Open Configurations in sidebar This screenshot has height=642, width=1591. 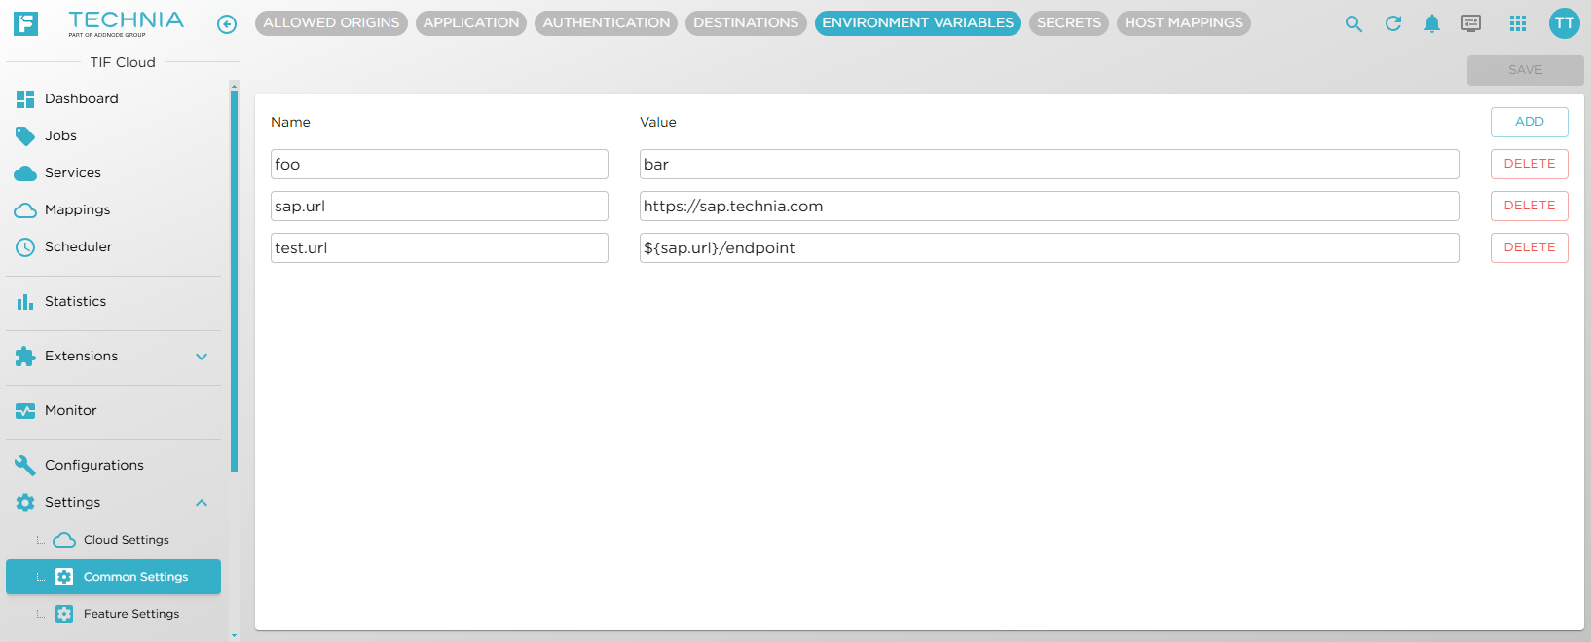(x=113, y=465)
